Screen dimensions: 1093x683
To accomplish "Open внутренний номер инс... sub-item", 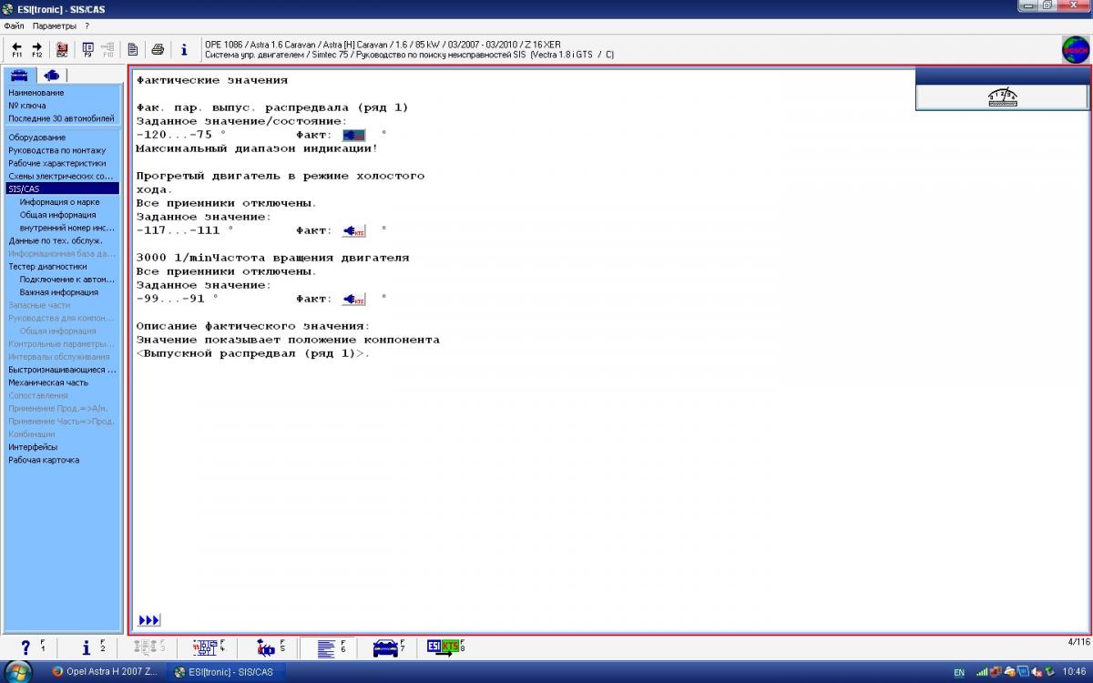I will (68, 228).
